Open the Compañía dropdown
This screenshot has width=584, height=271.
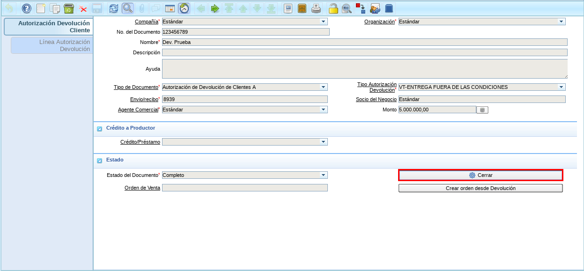[x=323, y=22]
